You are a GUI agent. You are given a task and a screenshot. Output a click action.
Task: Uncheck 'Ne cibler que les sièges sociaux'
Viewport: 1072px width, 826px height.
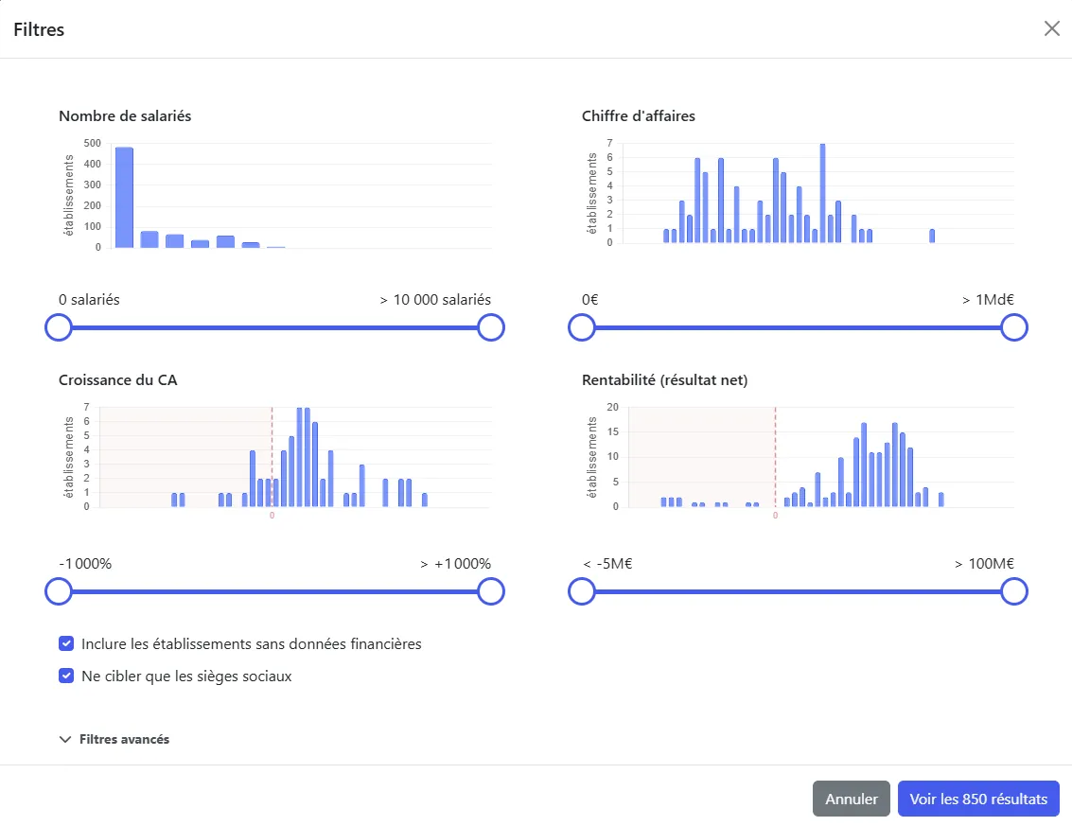pos(66,676)
